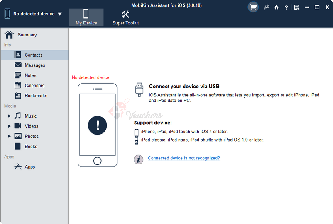Open the home page icon

(x=277, y=7)
